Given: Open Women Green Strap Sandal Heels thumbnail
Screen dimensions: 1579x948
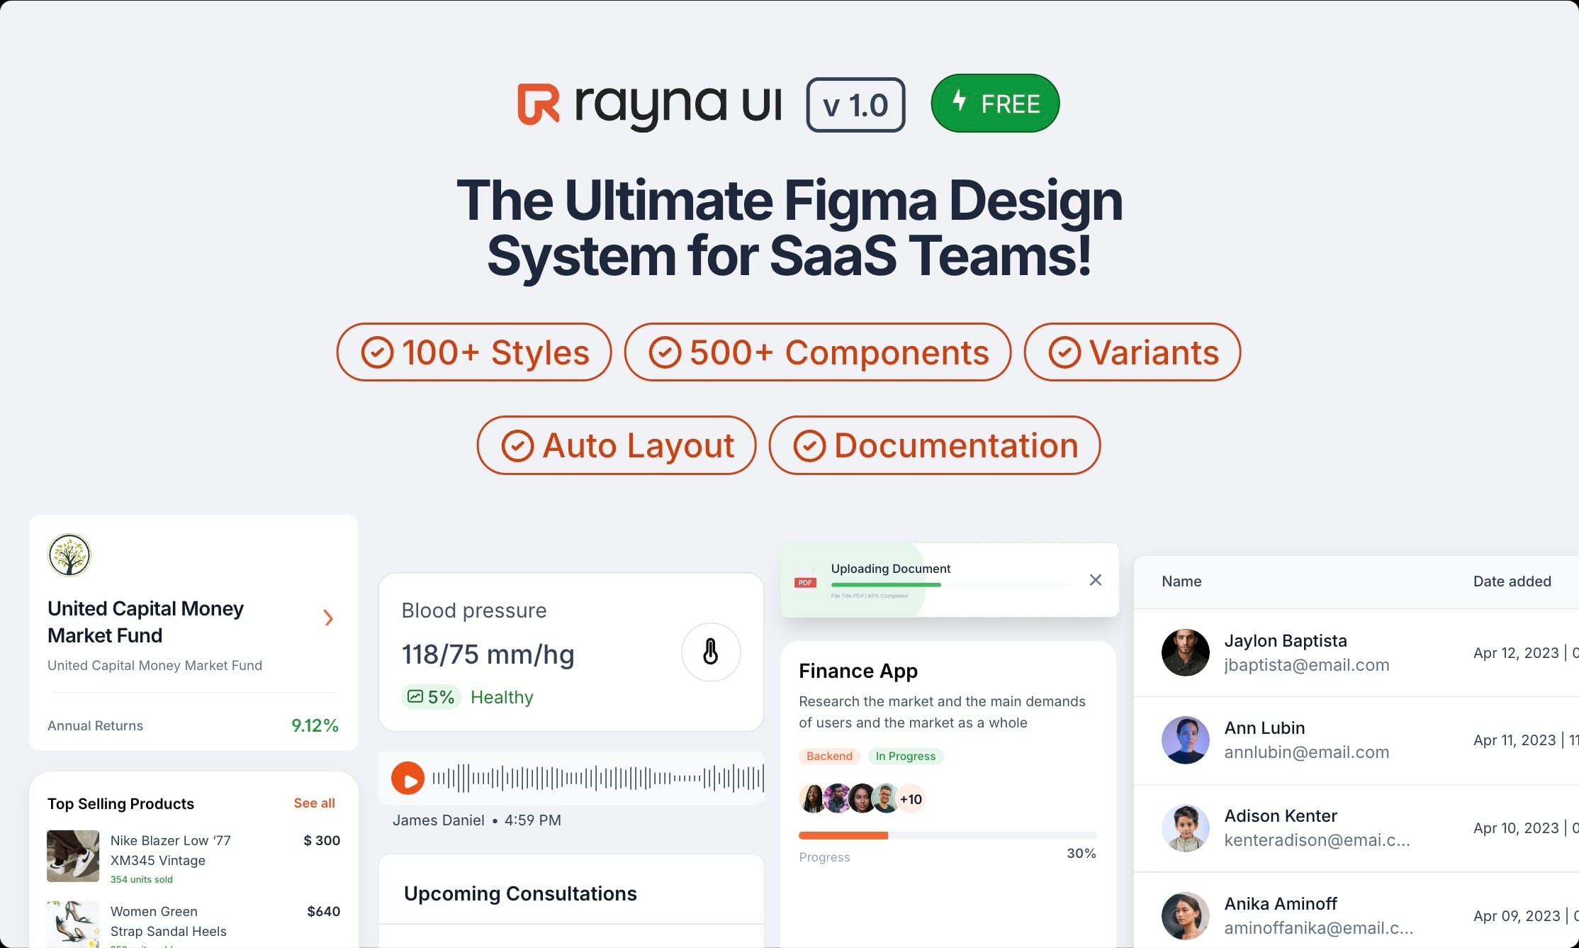Looking at the screenshot, I should point(73,924).
